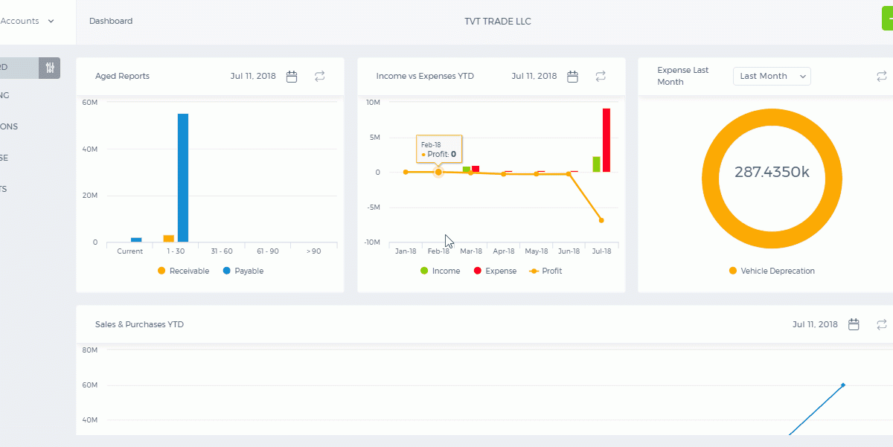Click the Expense Last Month title
The width and height of the screenshot is (893, 447).
[x=683, y=76]
